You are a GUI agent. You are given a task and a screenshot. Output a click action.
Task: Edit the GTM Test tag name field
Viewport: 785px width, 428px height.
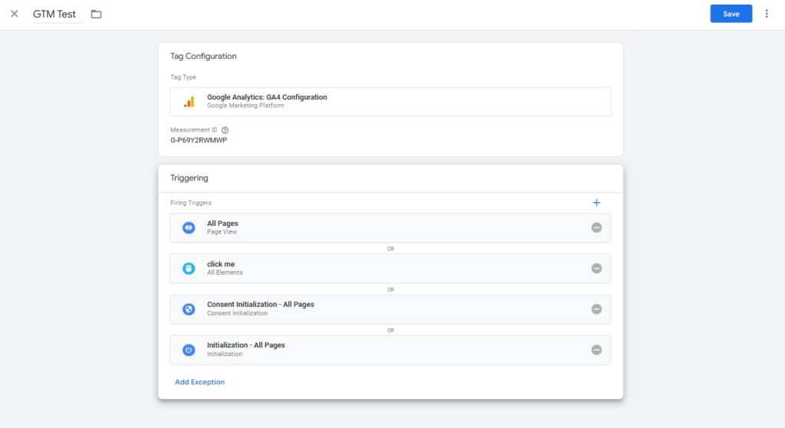coord(58,14)
